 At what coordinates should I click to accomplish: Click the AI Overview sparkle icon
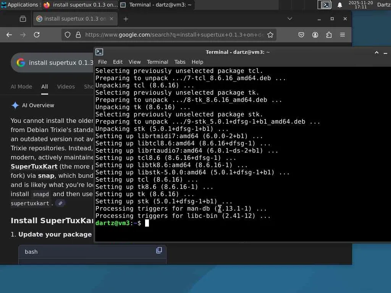(15, 105)
